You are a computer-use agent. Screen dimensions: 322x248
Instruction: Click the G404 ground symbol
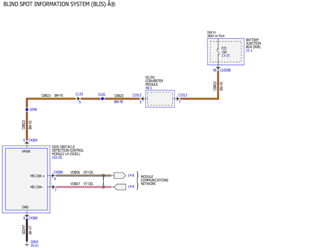27,245
